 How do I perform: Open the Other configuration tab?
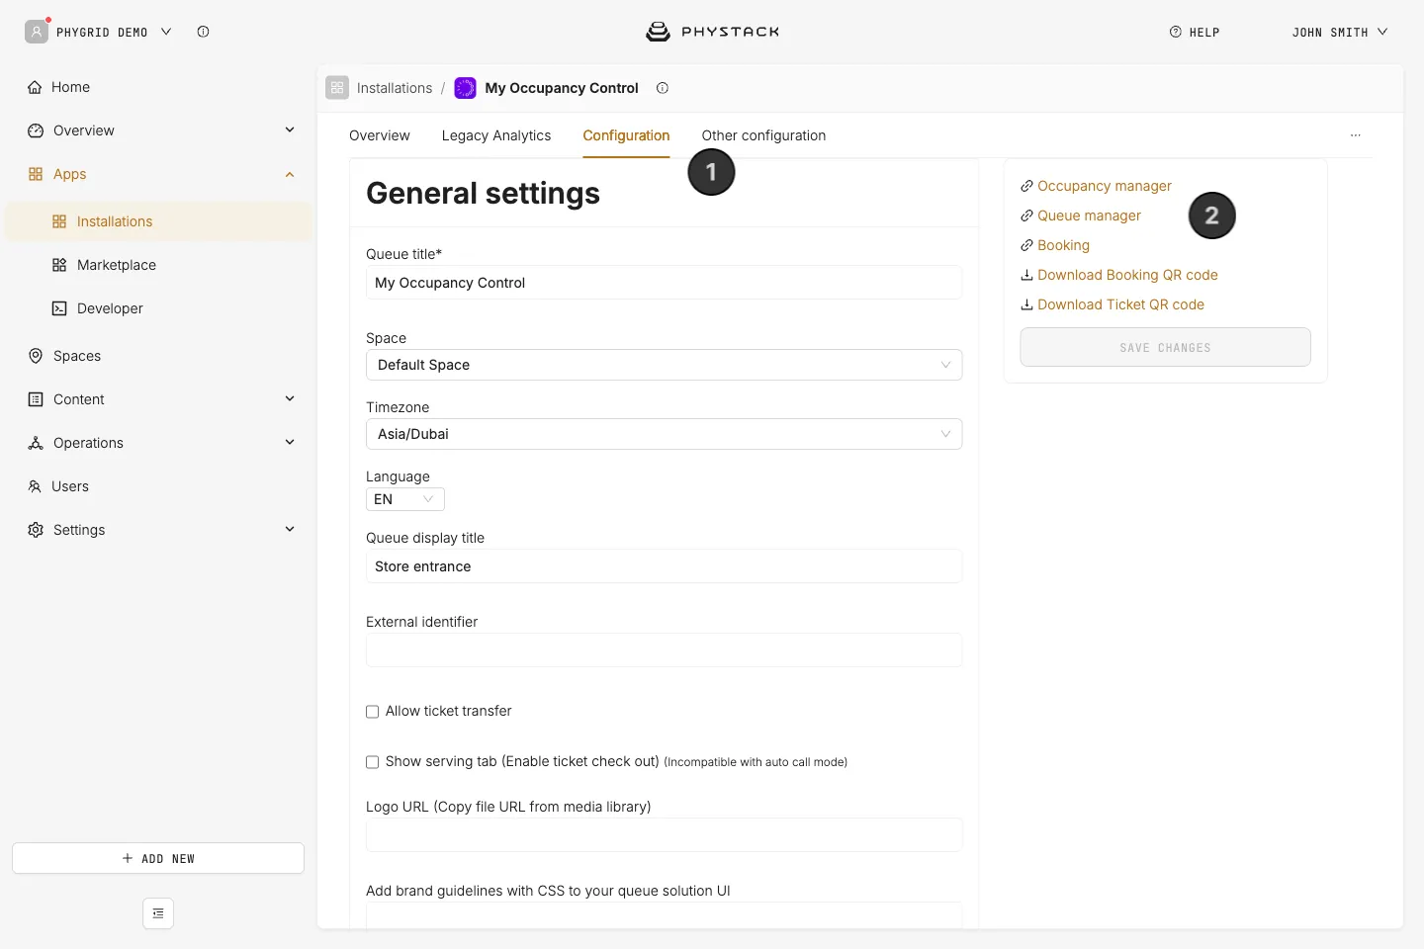(x=763, y=135)
